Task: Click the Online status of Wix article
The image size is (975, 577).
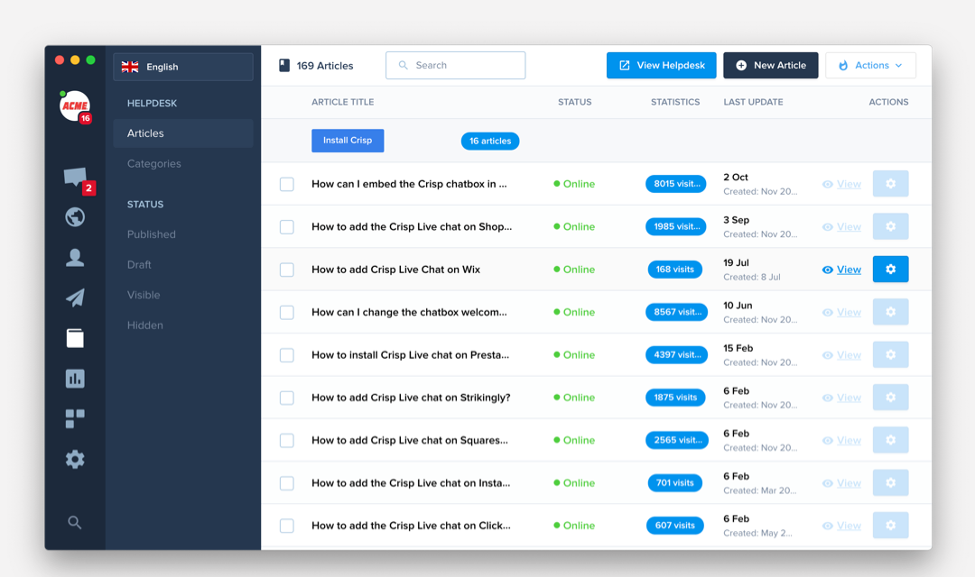Action: click(574, 270)
